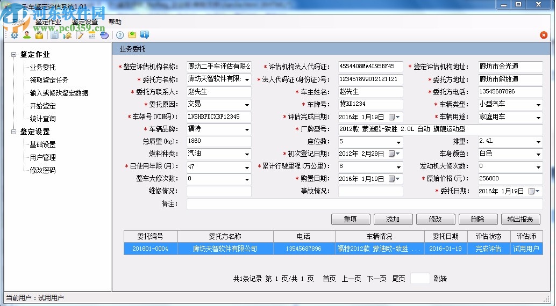Go to 上一页 in pagination
The width and height of the screenshot is (556, 306).
pyautogui.click(x=351, y=279)
